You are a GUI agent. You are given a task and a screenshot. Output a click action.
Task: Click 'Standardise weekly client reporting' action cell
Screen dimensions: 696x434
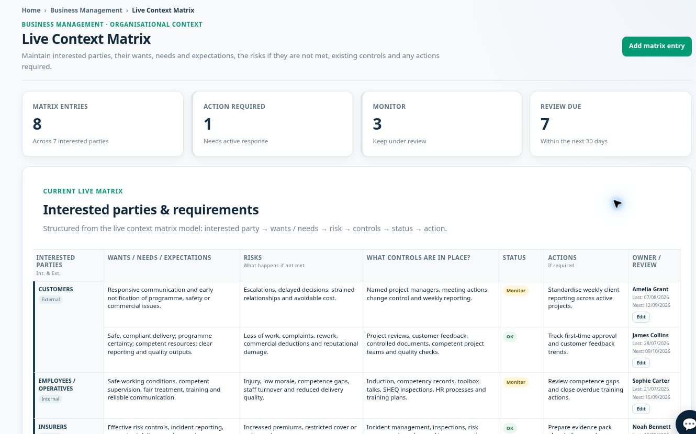click(586, 304)
